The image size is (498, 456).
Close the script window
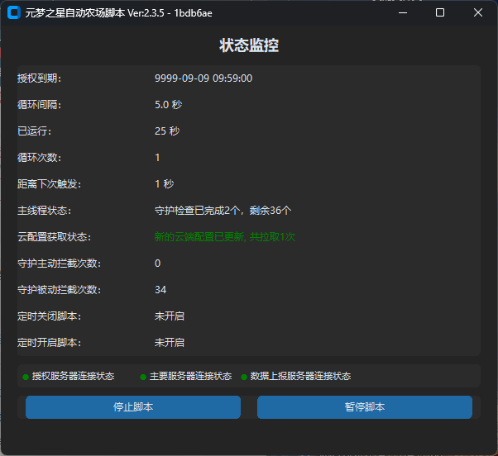point(477,12)
